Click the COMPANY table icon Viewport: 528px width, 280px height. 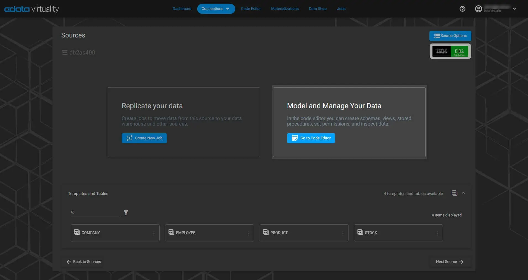tap(77, 232)
